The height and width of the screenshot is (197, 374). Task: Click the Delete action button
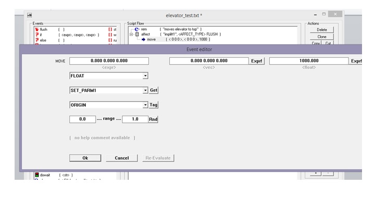click(322, 30)
